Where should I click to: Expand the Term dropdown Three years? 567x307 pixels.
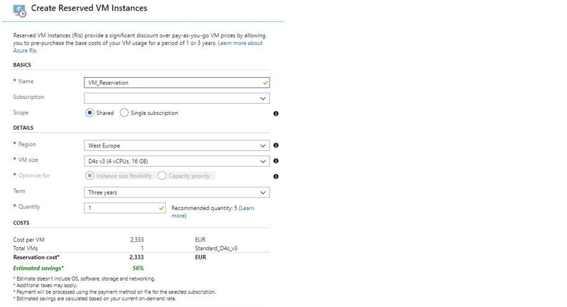coord(177,192)
